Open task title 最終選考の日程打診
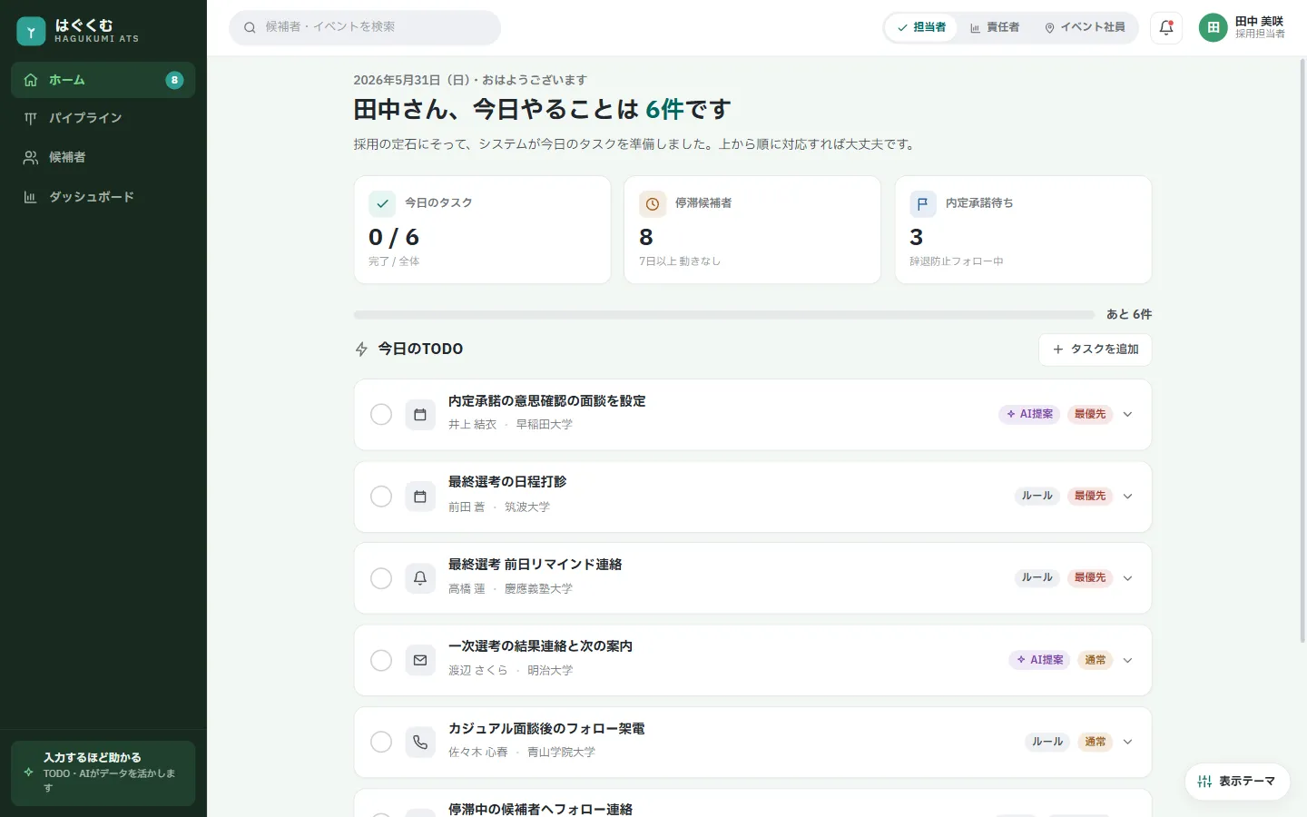This screenshot has width=1307, height=817. 507,482
